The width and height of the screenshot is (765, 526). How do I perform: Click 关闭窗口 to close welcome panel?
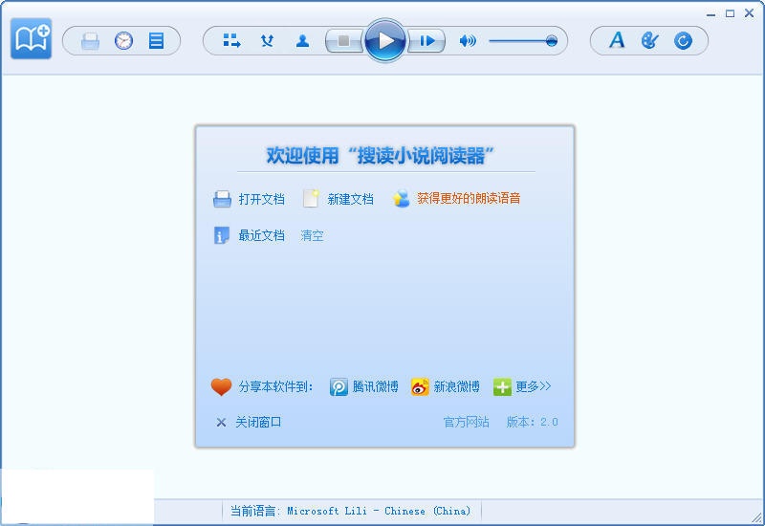(258, 422)
